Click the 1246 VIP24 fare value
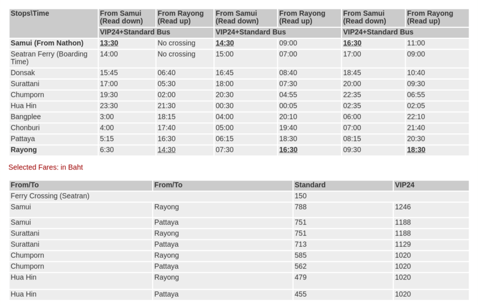The image size is (478, 305). (x=403, y=207)
